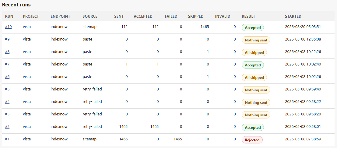Open run #4 link
The width and height of the screenshot is (337, 148).
click(x=7, y=102)
